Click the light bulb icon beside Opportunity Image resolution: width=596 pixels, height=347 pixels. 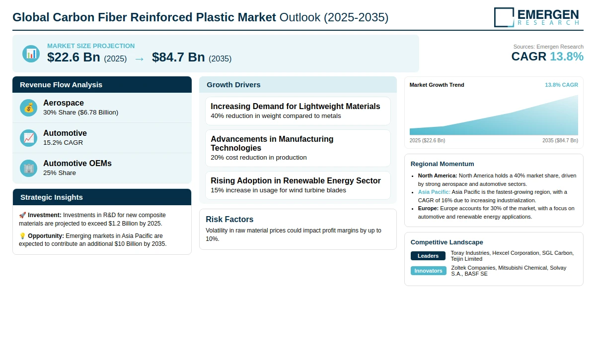(x=22, y=236)
